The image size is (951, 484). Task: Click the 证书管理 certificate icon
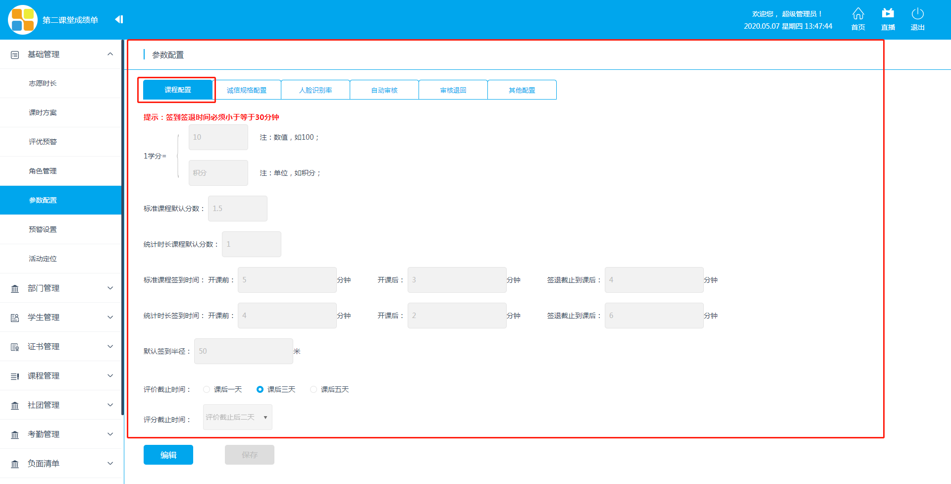pyautogui.click(x=15, y=347)
